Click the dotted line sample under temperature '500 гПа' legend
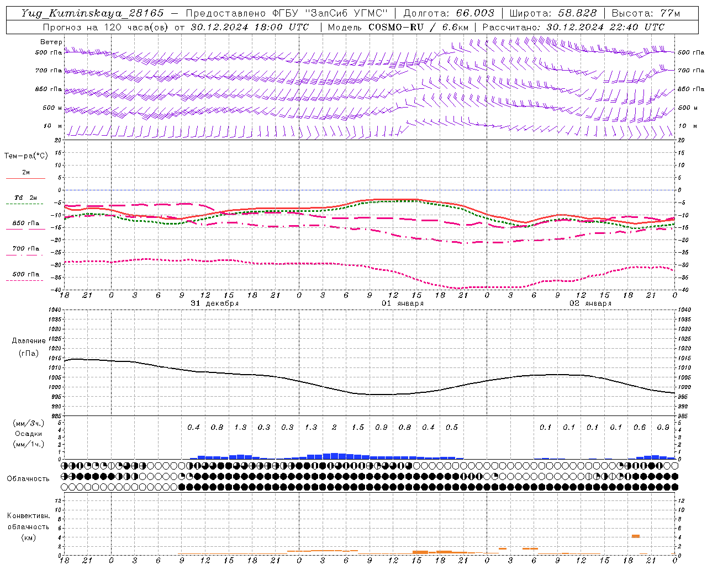Viewport: 707px width, 565px height. point(25,280)
